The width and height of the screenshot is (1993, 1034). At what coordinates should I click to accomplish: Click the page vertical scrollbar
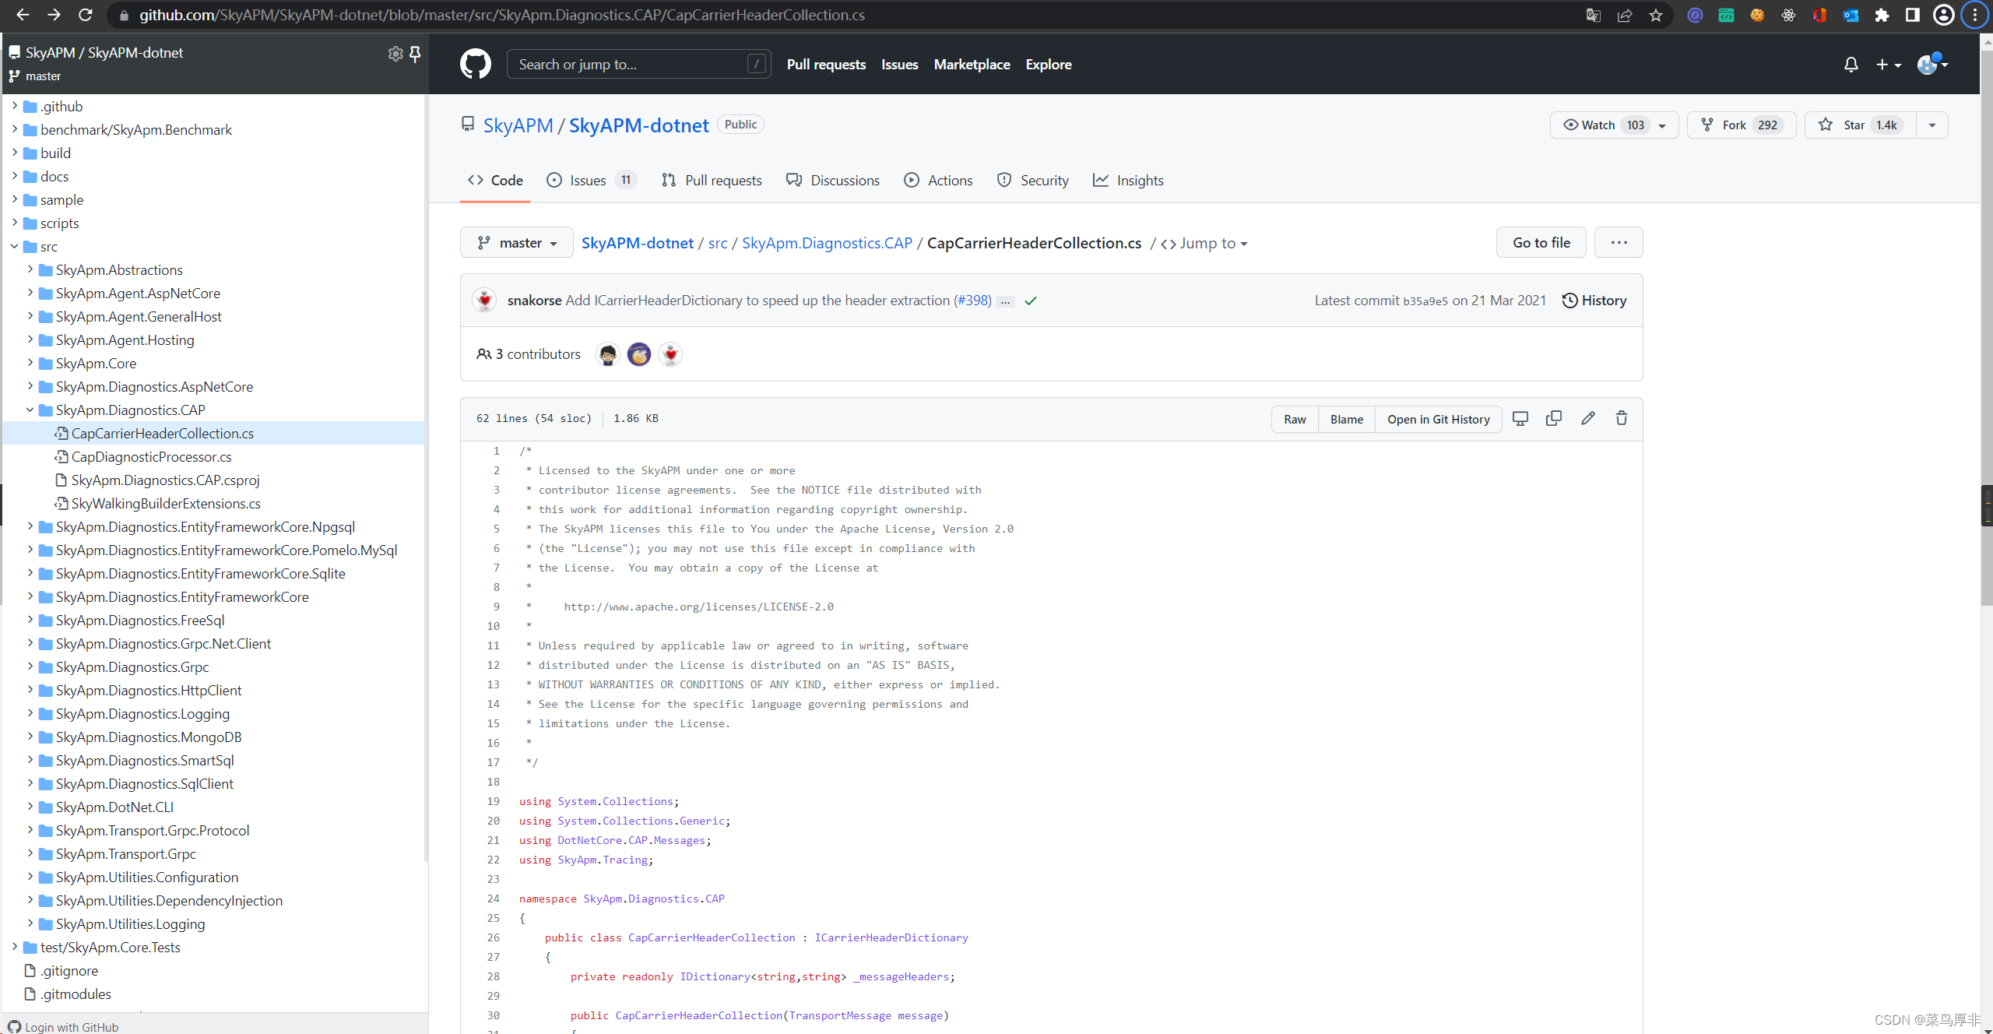1986,311
